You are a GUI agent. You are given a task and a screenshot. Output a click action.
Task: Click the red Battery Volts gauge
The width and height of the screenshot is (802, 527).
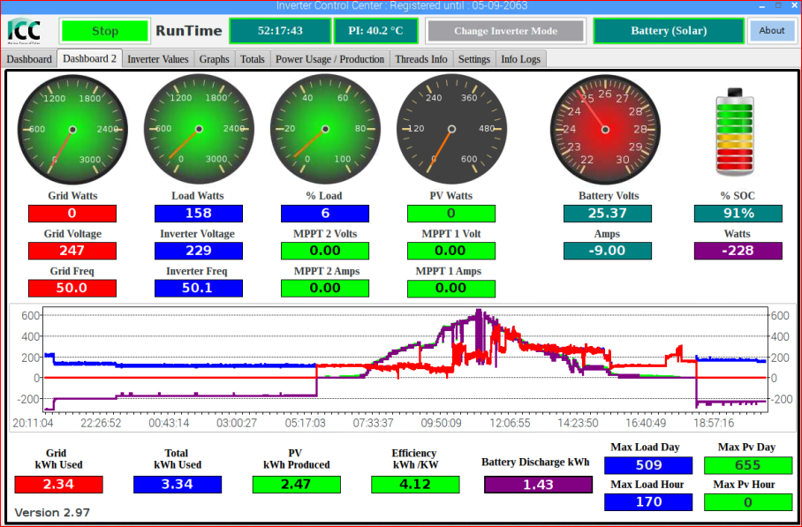[x=605, y=129]
